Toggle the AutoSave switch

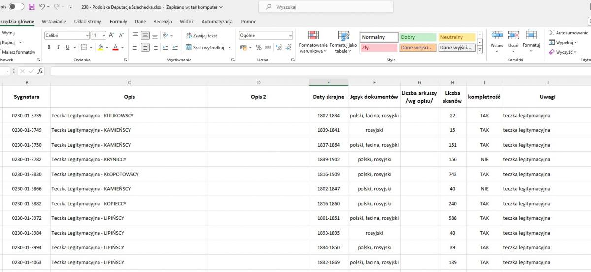[x=16, y=7]
